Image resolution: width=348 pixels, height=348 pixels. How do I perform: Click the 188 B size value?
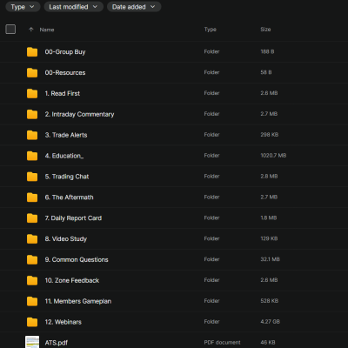tap(267, 51)
